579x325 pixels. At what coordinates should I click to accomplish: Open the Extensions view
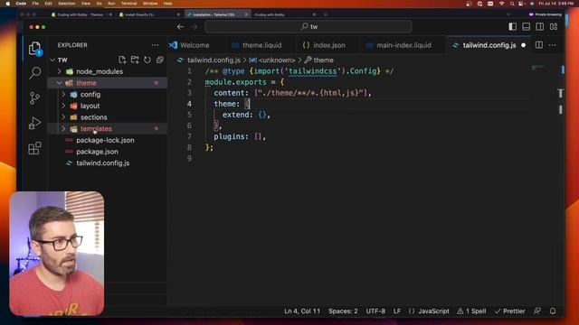34,148
